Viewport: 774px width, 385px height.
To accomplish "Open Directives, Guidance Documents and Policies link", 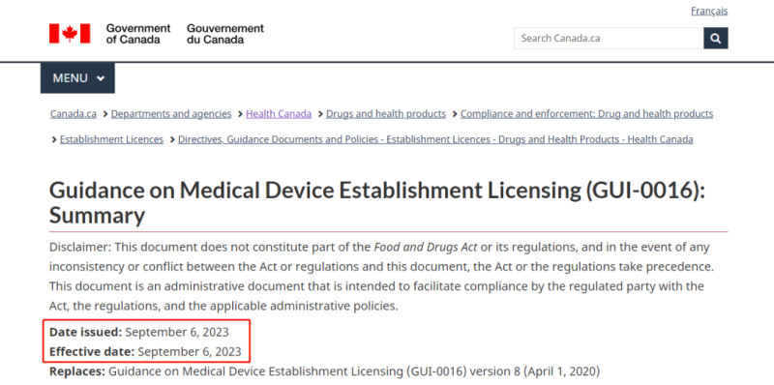I will click(x=435, y=139).
